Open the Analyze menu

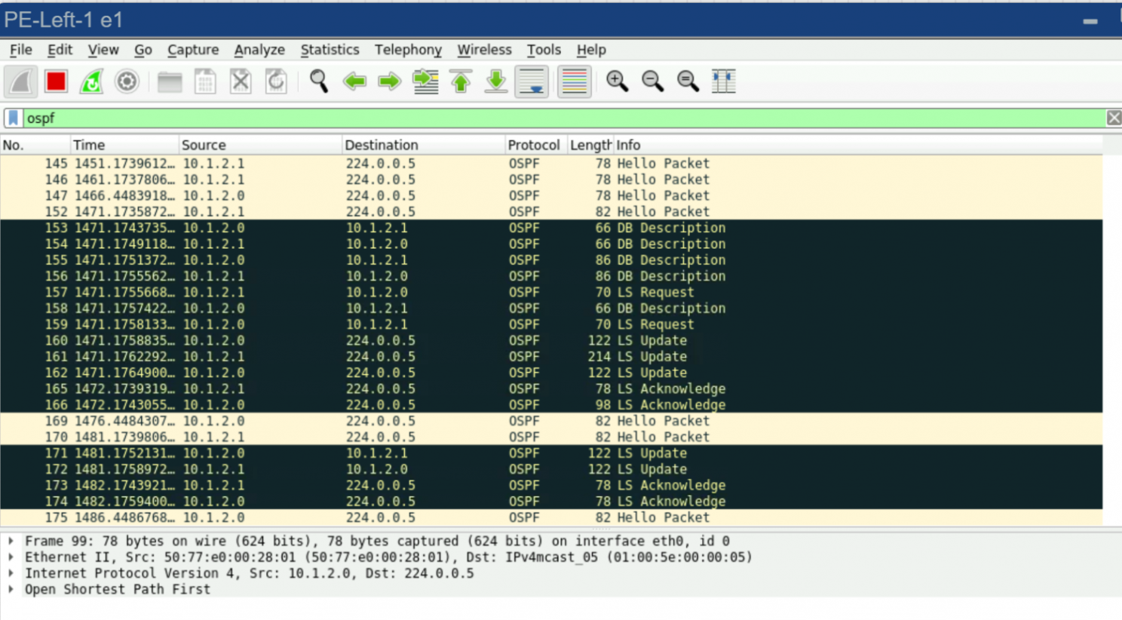259,50
